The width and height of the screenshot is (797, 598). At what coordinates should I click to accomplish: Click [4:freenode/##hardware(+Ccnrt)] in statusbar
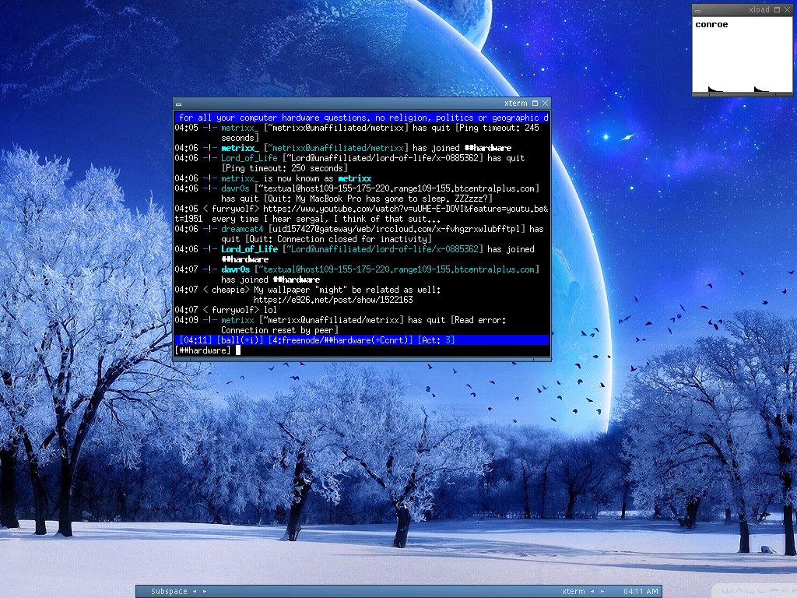[340, 340]
